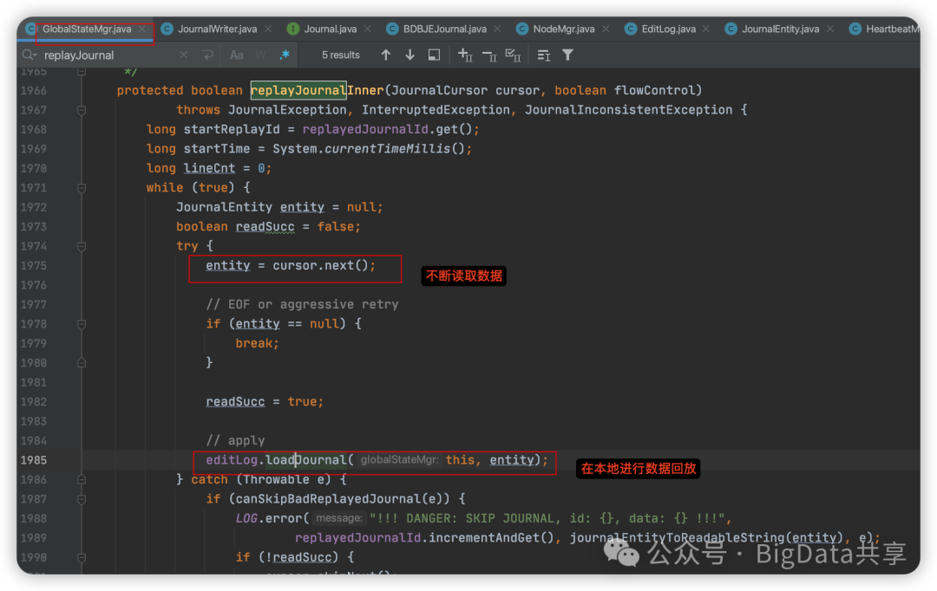
Task: Click the "lineCnt" variable on line 1970
Action: pyautogui.click(x=209, y=168)
